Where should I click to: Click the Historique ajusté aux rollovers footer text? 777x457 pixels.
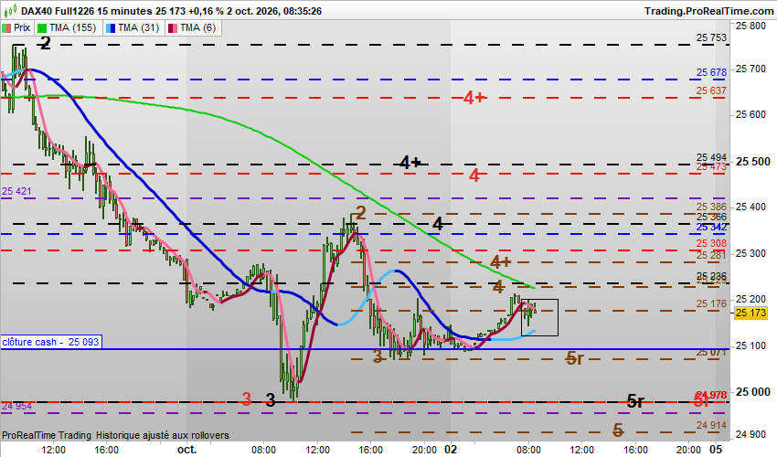[x=163, y=435]
